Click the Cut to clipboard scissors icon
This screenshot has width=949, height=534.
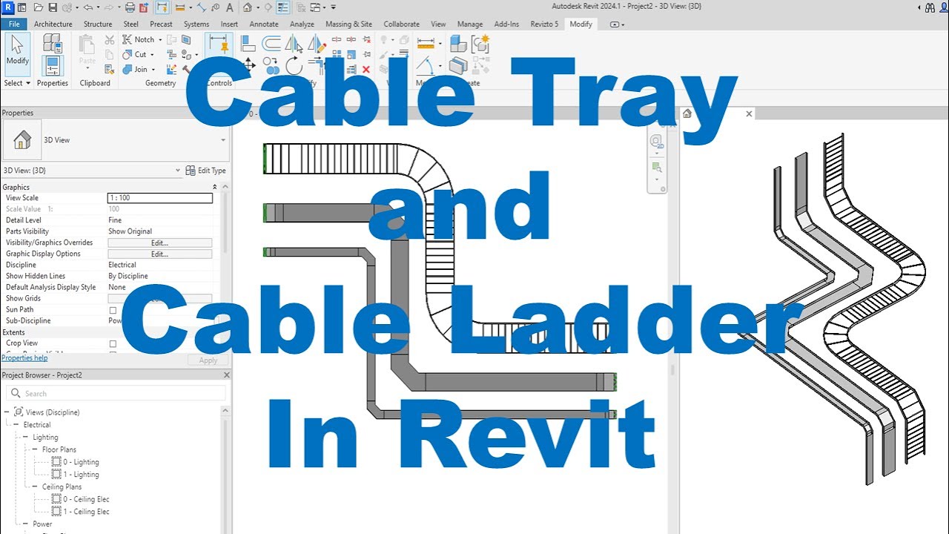pos(109,40)
